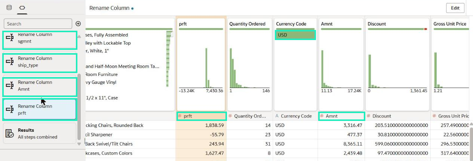Switch to the Preparation Script steps tab icon

pos(22,7)
